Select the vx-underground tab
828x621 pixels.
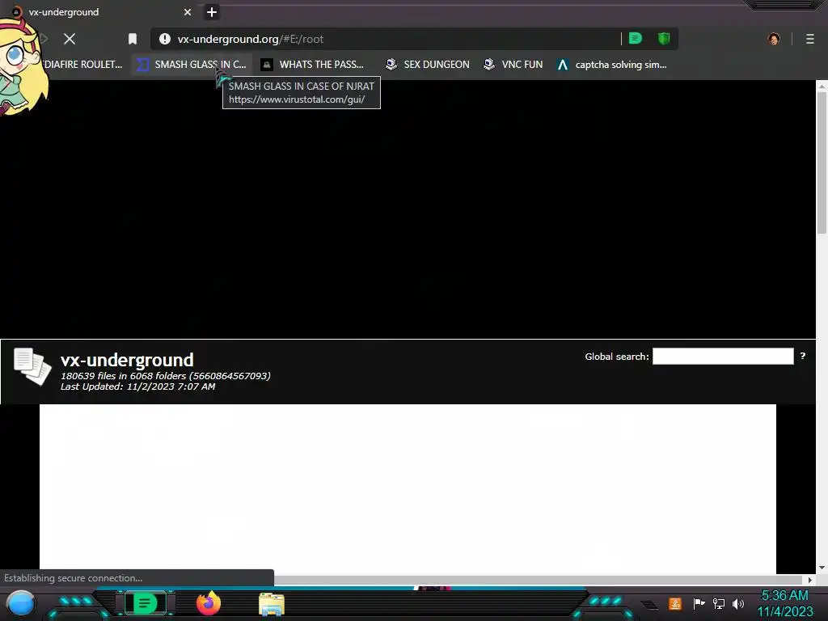click(100, 11)
